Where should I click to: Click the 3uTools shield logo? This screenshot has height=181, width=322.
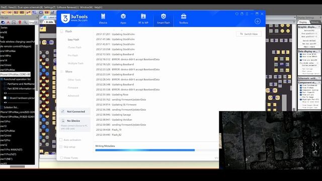pyautogui.click(x=65, y=19)
